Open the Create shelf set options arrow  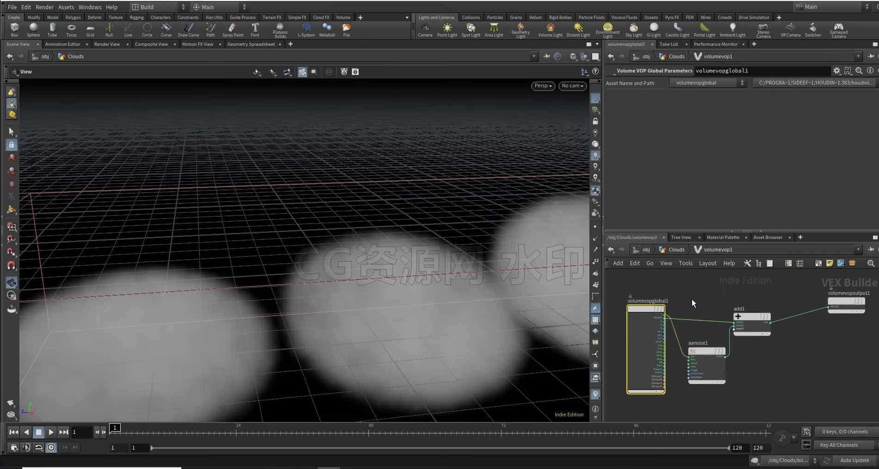click(407, 18)
